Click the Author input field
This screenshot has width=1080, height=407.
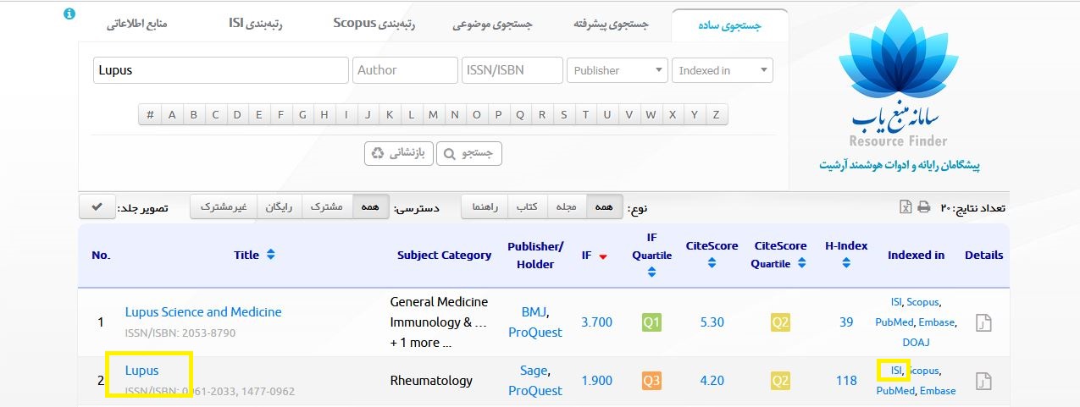pyautogui.click(x=404, y=70)
